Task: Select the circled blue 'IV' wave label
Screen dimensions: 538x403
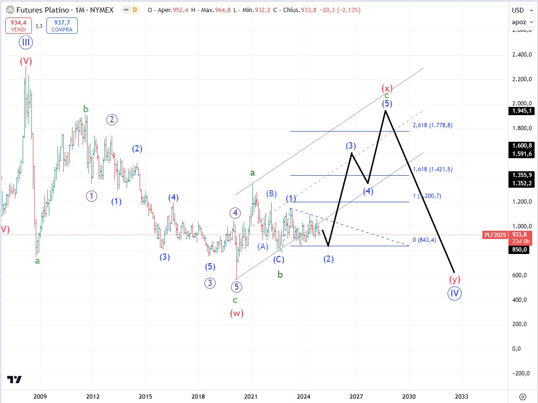Action: 454,294
